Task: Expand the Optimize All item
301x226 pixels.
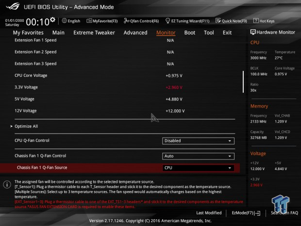Action: point(26,126)
